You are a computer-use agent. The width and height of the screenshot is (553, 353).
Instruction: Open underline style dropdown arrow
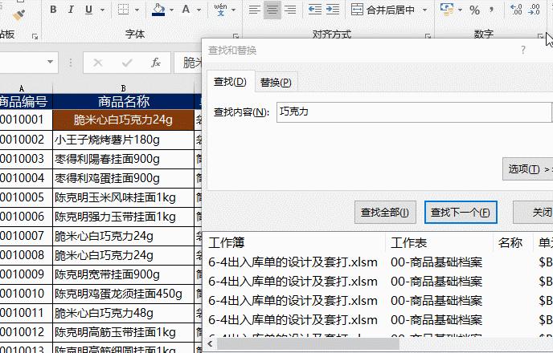(102, 10)
